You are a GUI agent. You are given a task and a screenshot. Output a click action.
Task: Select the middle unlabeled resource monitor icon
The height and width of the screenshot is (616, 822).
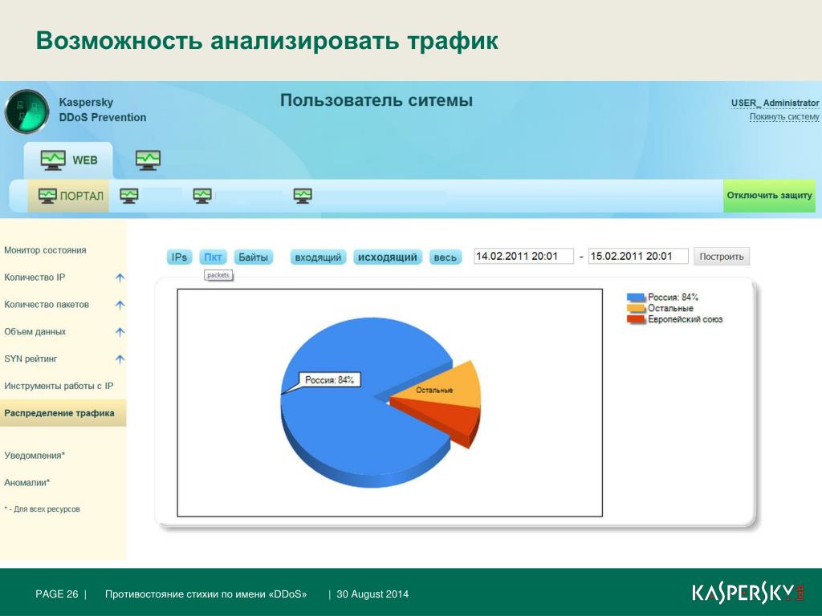(202, 196)
